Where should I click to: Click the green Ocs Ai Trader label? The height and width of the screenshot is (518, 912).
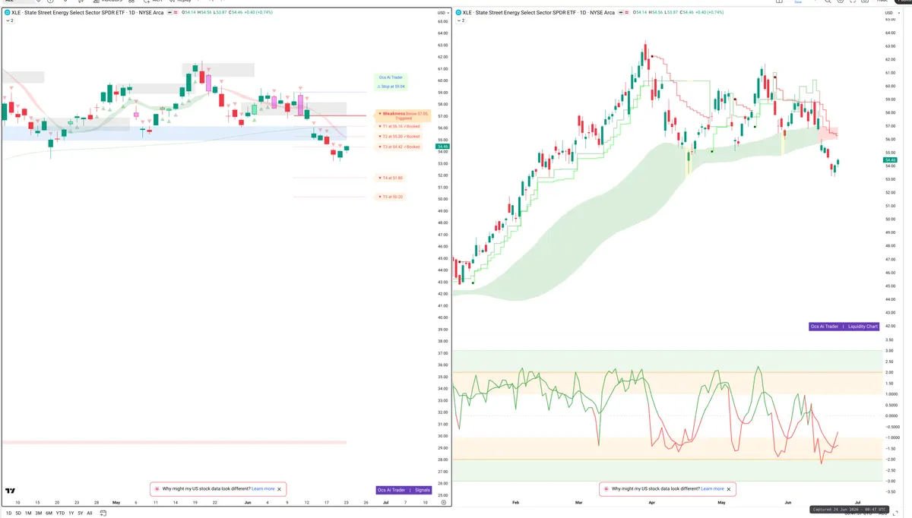click(x=391, y=77)
